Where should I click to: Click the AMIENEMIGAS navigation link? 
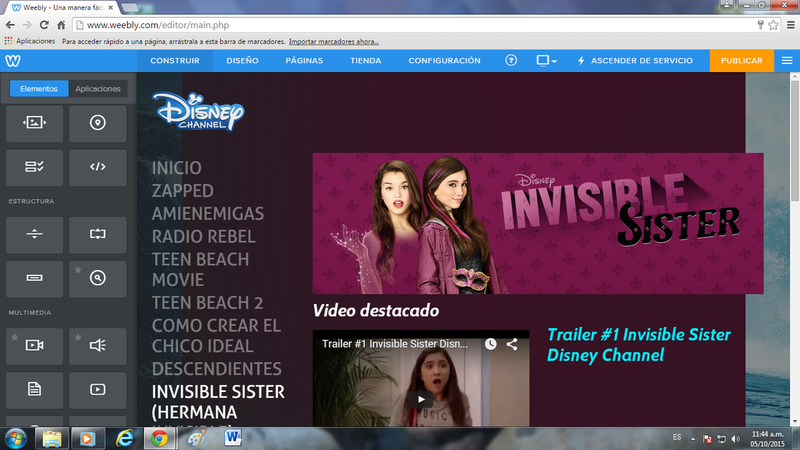(208, 214)
